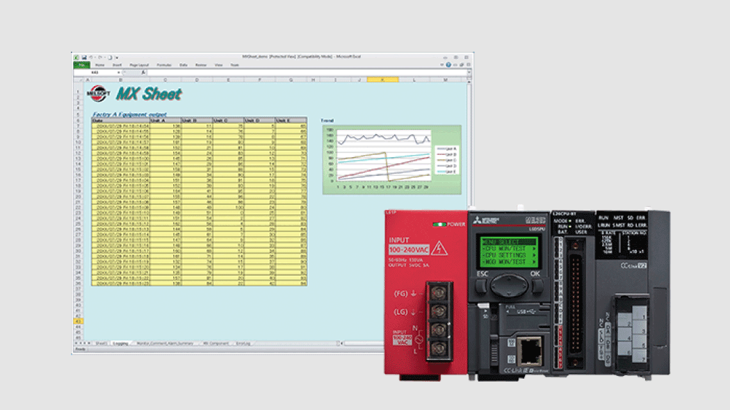
Task: Click the Excel application icon in title bar
Action: [76, 57]
